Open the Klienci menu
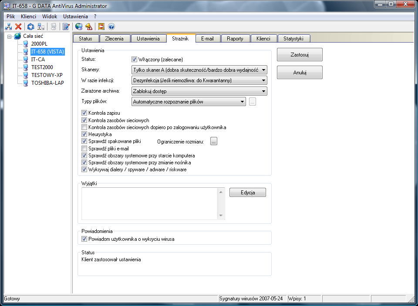Viewport: 418px width, 306px height. pos(28,17)
